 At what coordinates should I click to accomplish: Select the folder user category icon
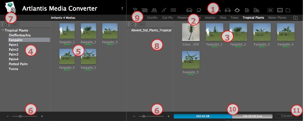point(288,10)
